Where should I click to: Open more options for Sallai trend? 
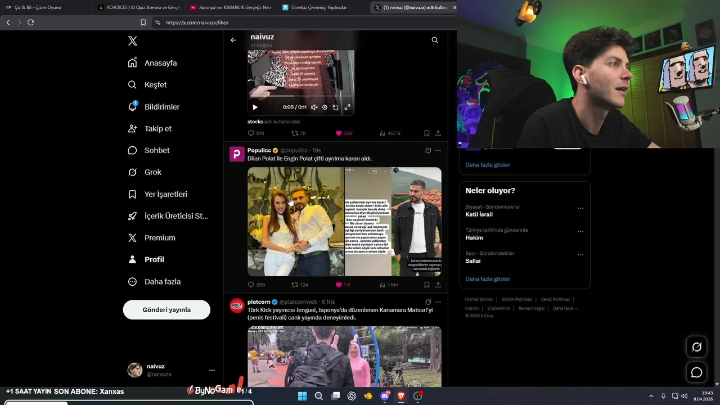[x=580, y=255]
